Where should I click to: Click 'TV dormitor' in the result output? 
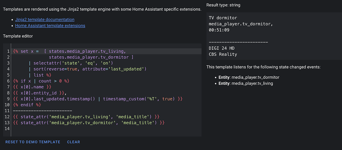point(223,18)
